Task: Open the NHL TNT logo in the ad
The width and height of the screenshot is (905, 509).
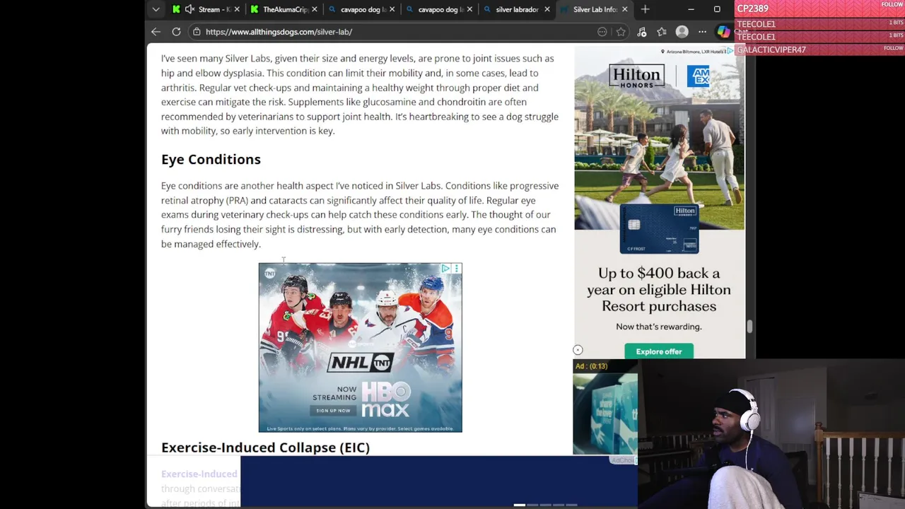Action: pyautogui.click(x=360, y=363)
